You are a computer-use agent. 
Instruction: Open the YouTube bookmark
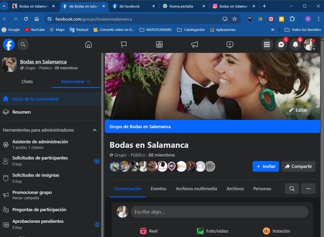[x=34, y=29]
